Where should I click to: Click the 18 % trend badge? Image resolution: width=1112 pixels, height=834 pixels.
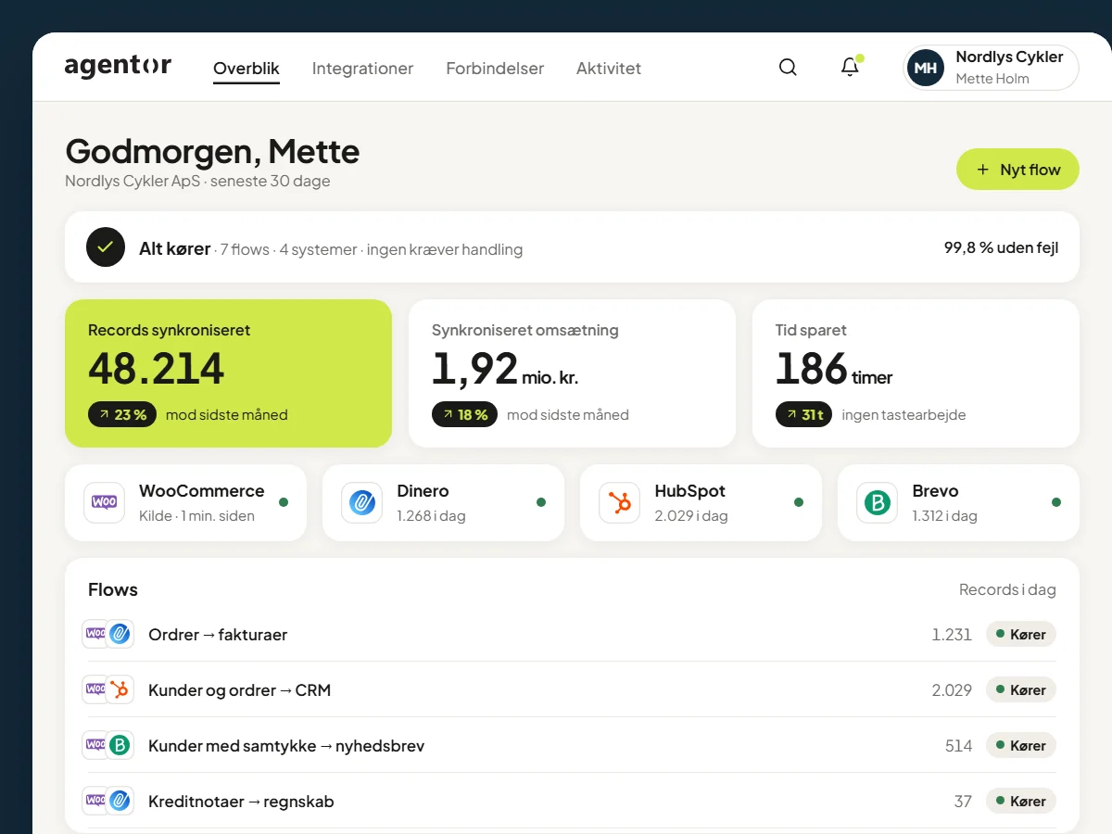click(x=465, y=414)
